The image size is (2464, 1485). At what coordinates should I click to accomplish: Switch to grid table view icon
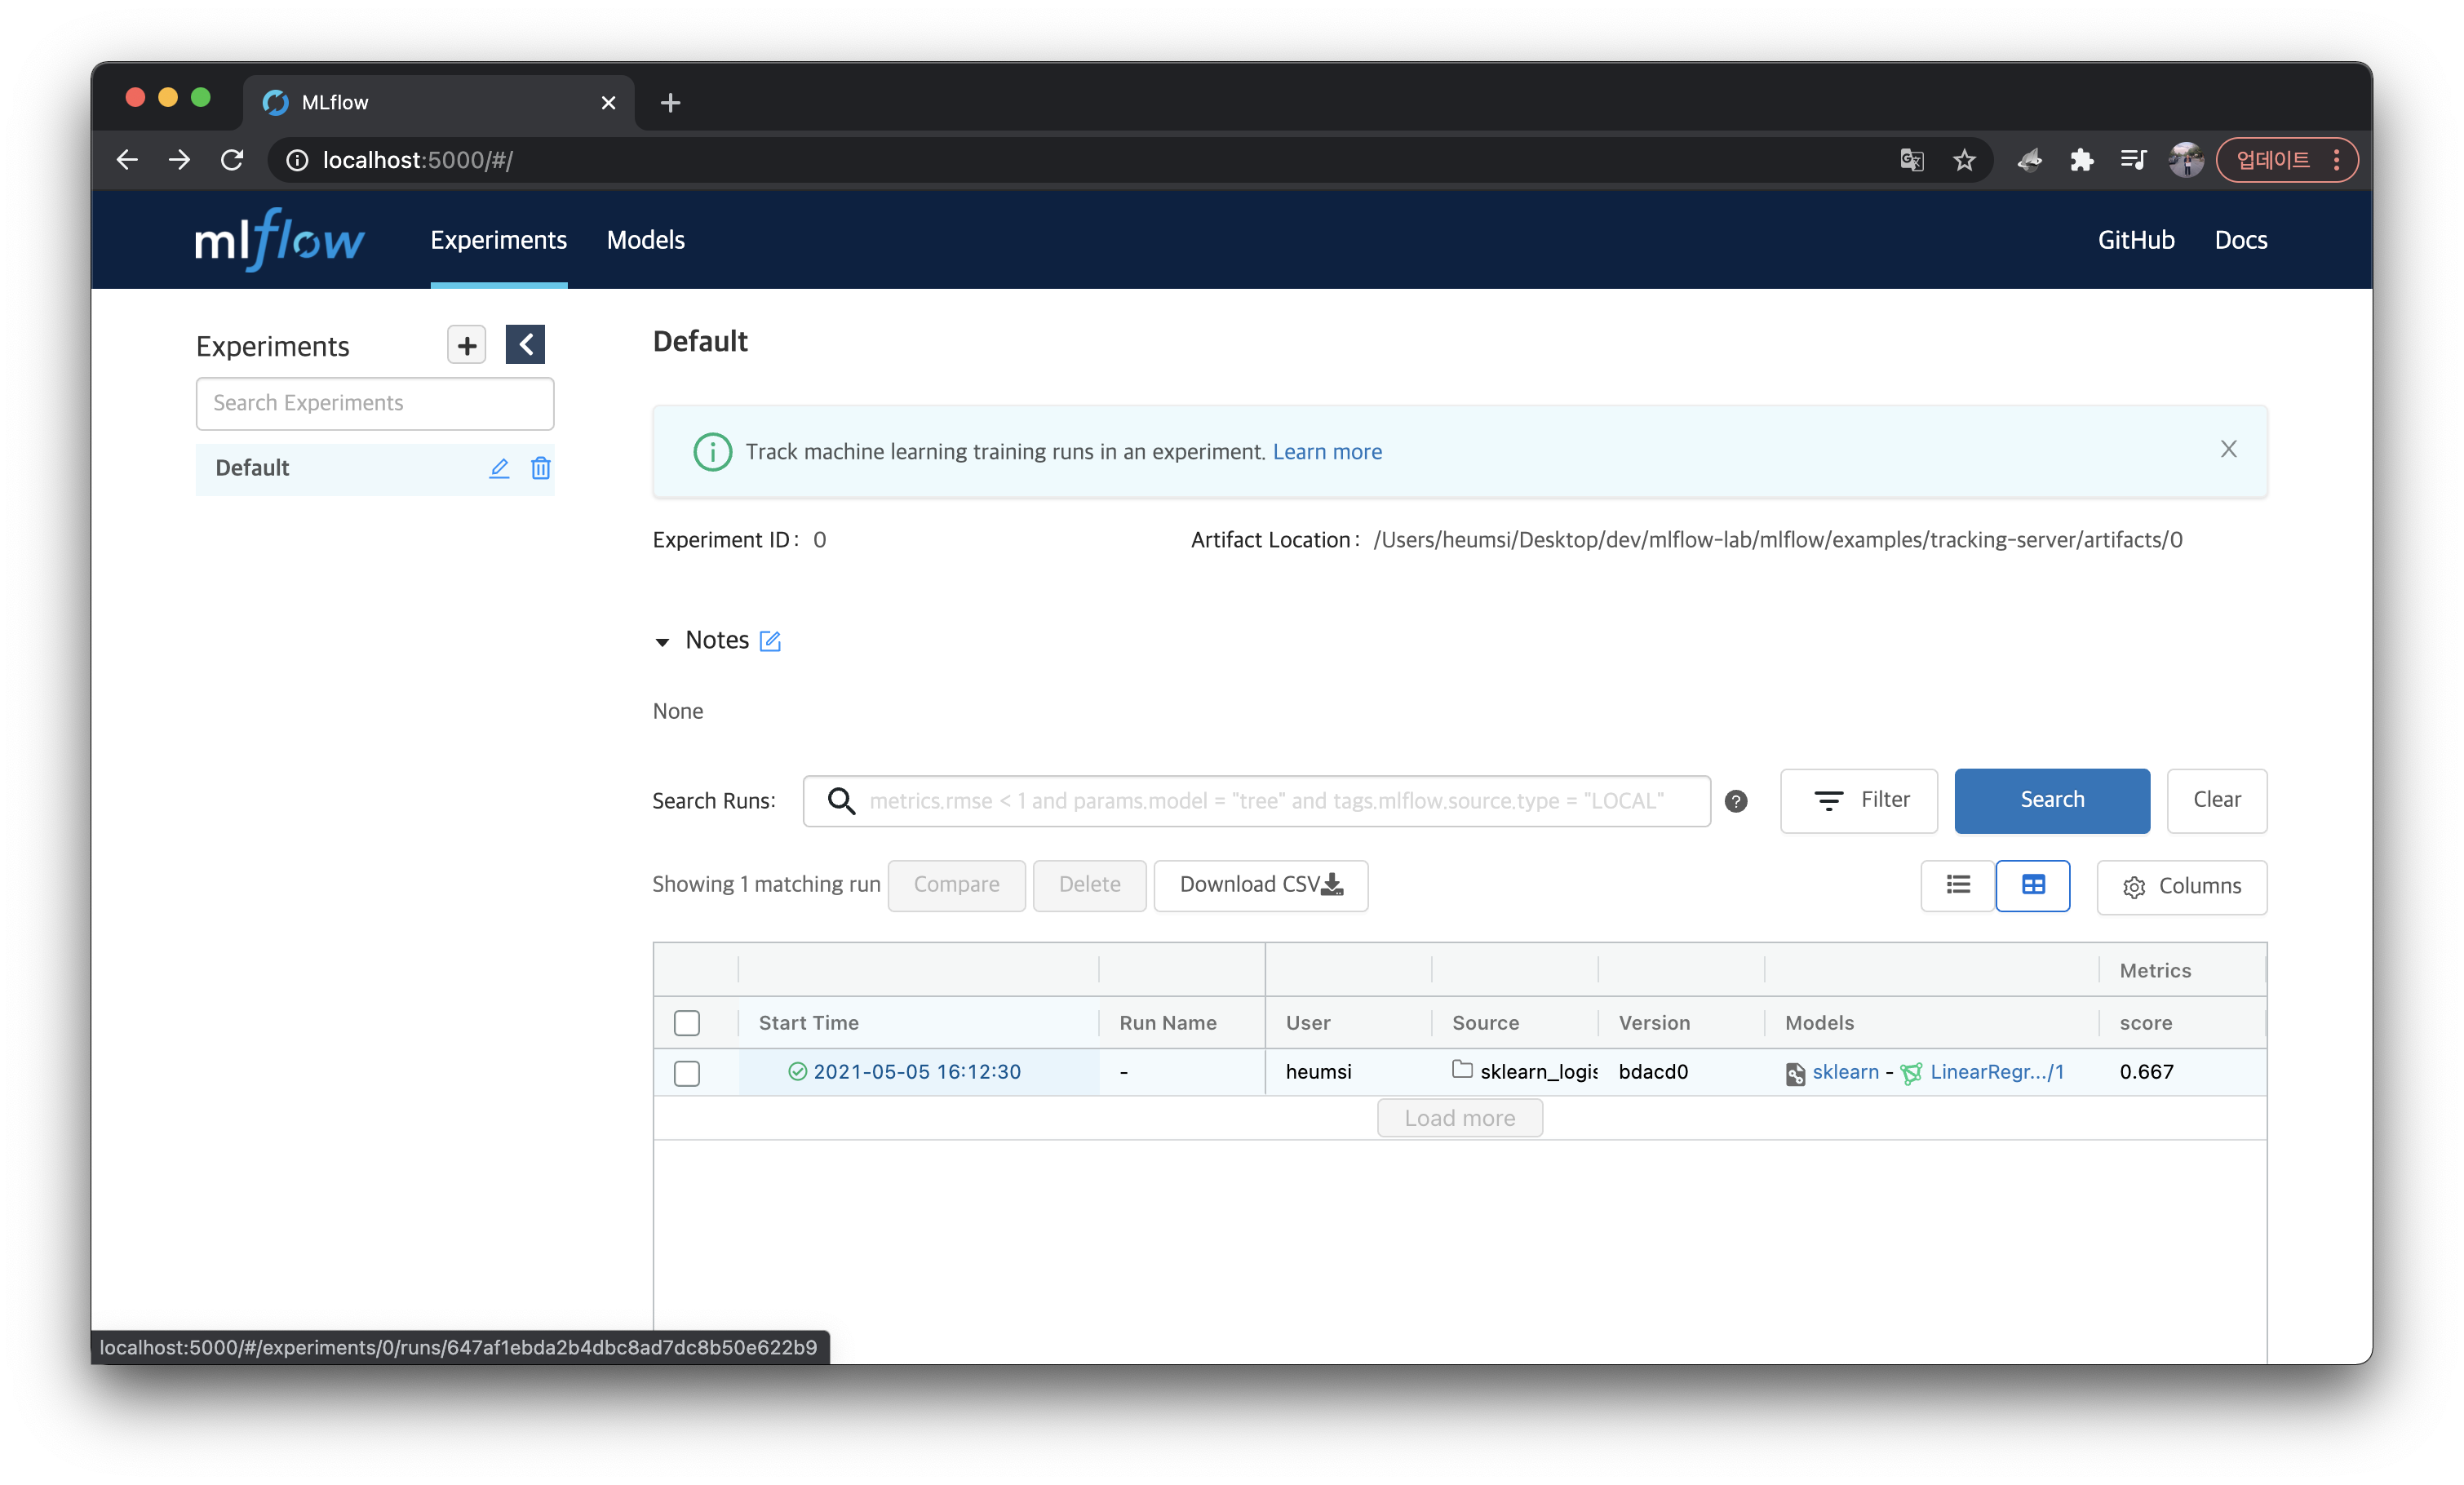tap(2032, 885)
